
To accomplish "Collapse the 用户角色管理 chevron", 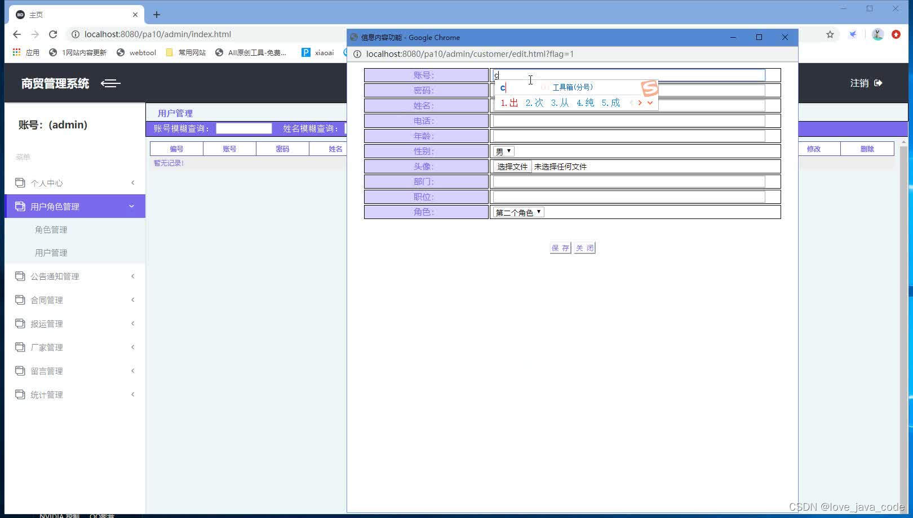I will [131, 206].
